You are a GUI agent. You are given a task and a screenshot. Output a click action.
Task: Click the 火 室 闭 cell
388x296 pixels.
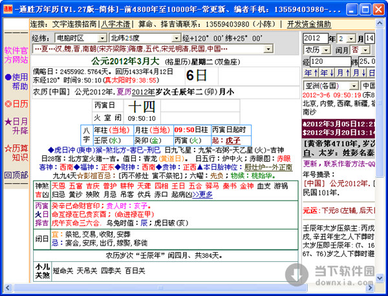click(x=107, y=117)
